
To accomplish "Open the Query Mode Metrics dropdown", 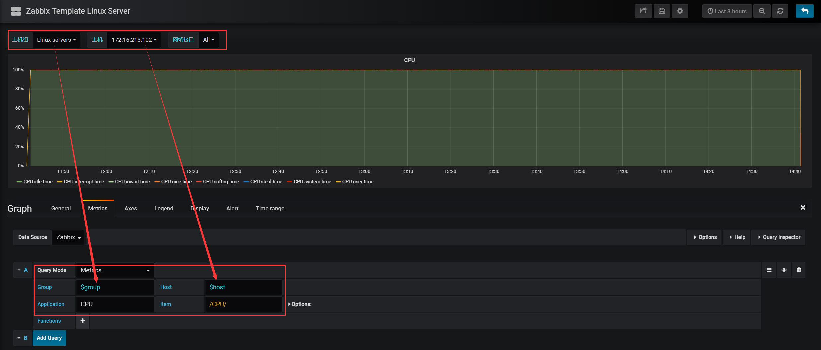I will click(x=115, y=270).
